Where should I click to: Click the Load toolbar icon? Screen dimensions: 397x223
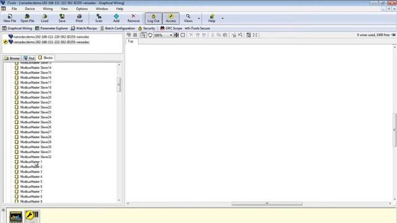pyautogui.click(x=45, y=18)
